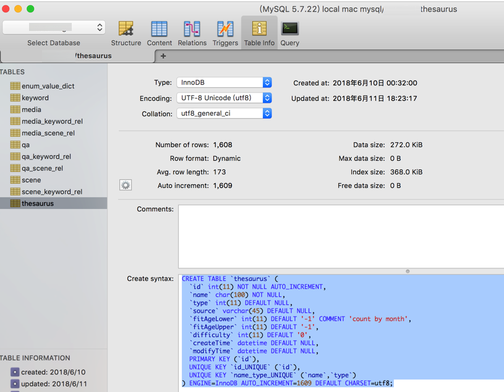The width and height of the screenshot is (504, 392).
Task: Add a new tab with plus button
Action: tap(163, 56)
